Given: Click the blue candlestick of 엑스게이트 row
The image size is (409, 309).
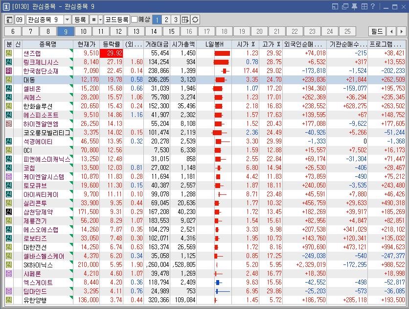Looking at the screenshot, I should (x=218, y=283).
